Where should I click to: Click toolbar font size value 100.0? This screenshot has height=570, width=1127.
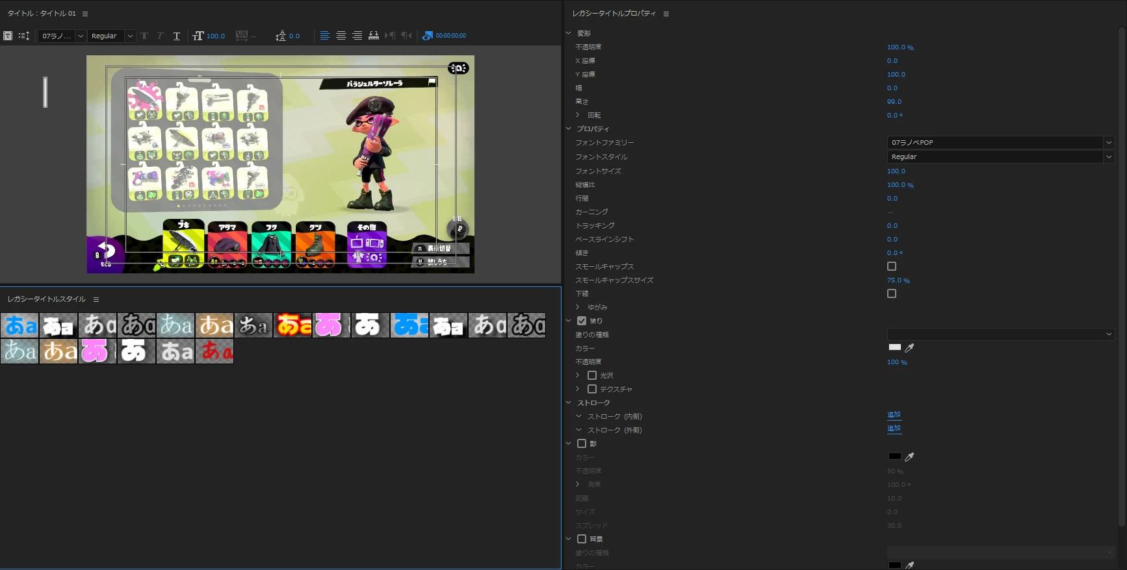coord(216,36)
